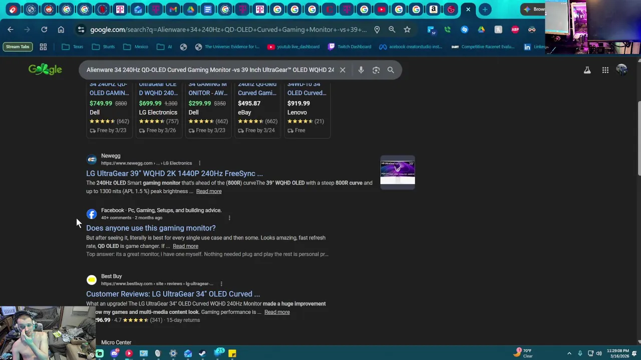Open 'Does anyone use this gaming monitor?' result

[x=151, y=228]
